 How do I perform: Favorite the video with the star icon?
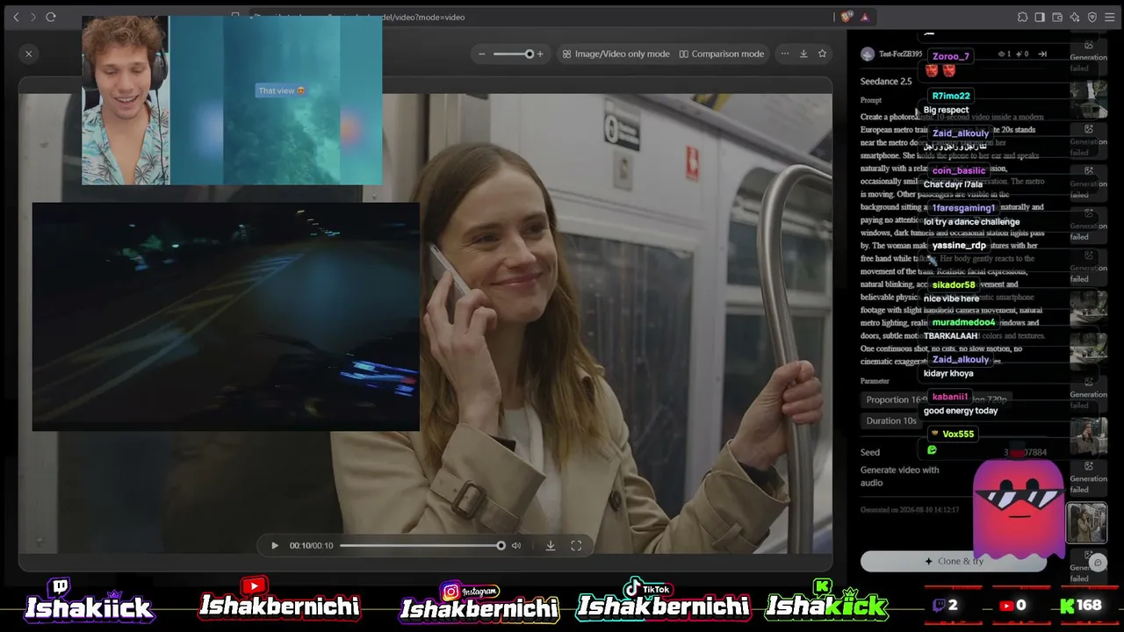[822, 54]
